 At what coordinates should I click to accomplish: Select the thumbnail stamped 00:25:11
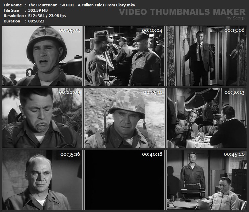[x=125, y=118]
